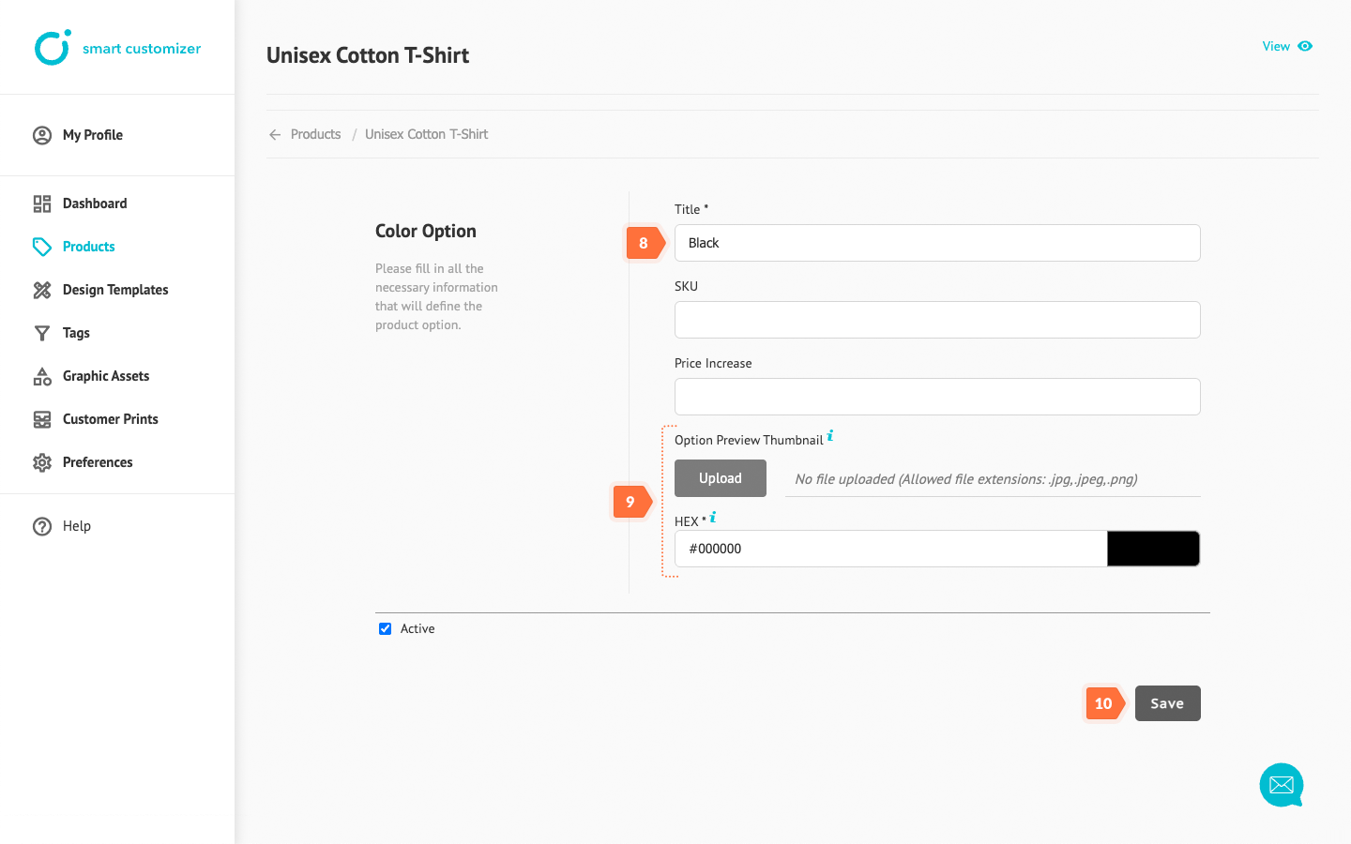Select Products in the sidebar
The image size is (1351, 844).
(x=89, y=247)
